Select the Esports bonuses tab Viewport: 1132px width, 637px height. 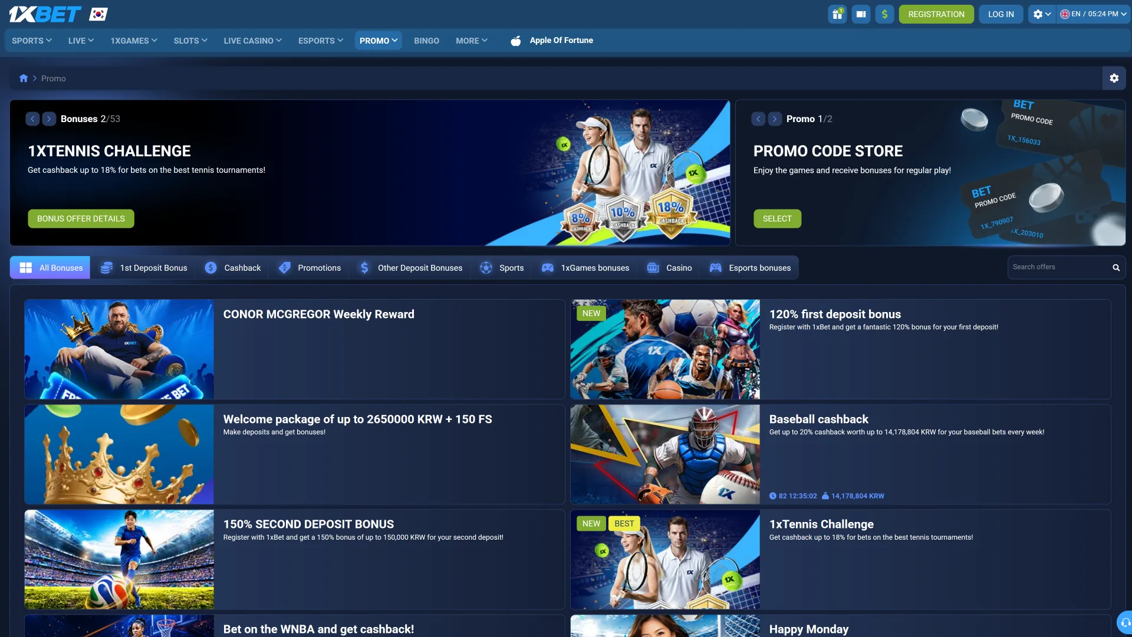tap(750, 268)
